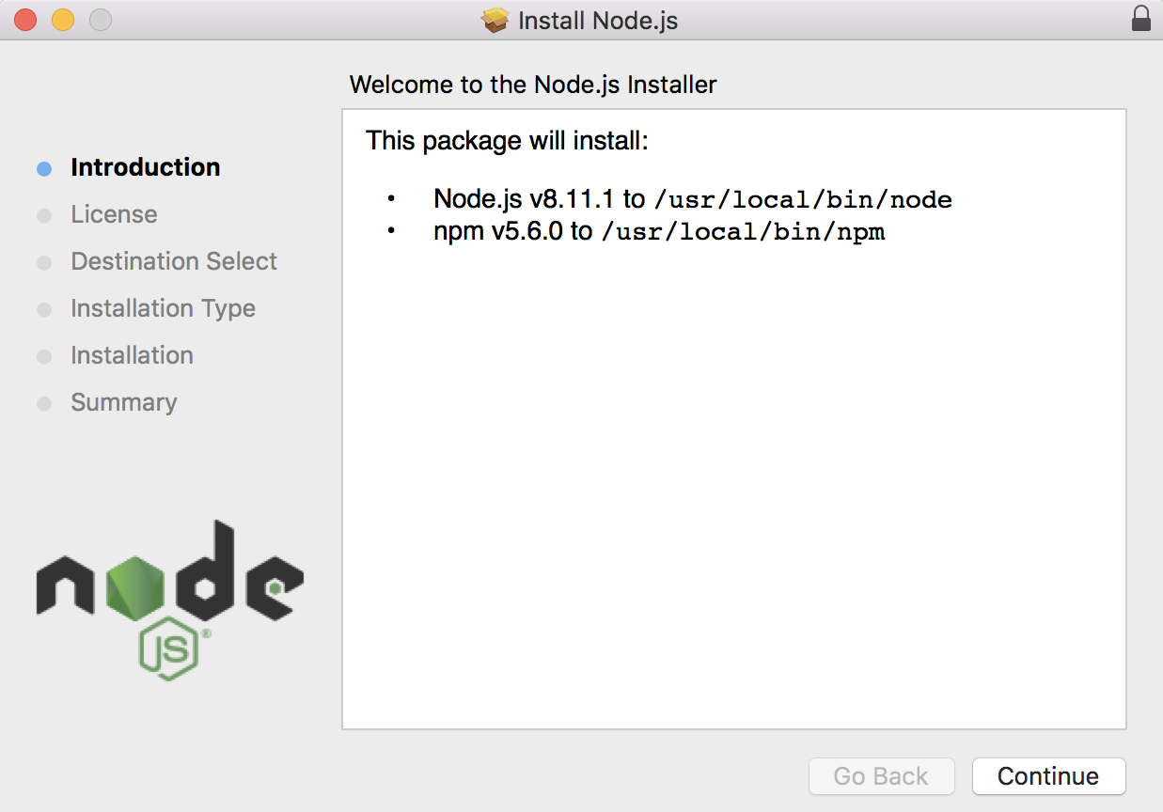
Task: Select the License step label
Action: 114,214
